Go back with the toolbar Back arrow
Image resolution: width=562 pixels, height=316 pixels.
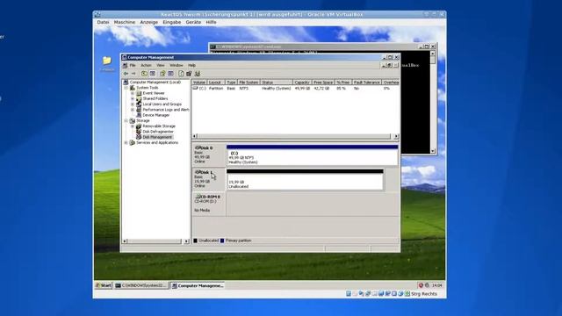pyautogui.click(x=126, y=74)
